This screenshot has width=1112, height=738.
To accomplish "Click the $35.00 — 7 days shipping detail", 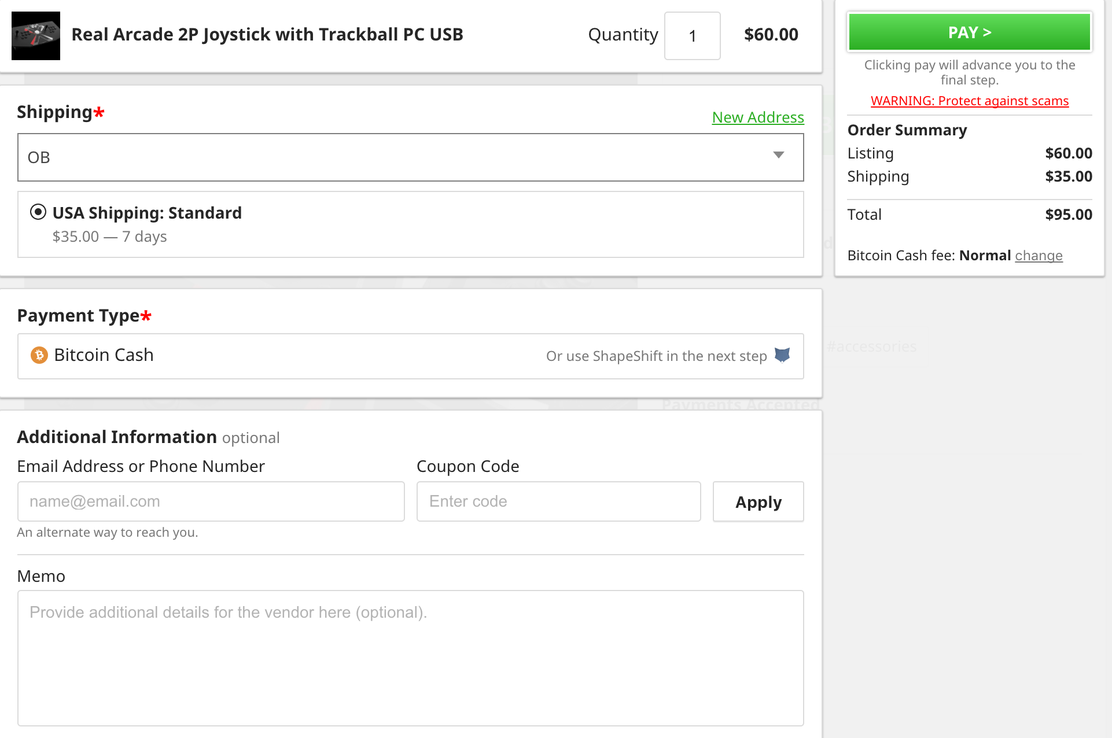I will coord(109,237).
